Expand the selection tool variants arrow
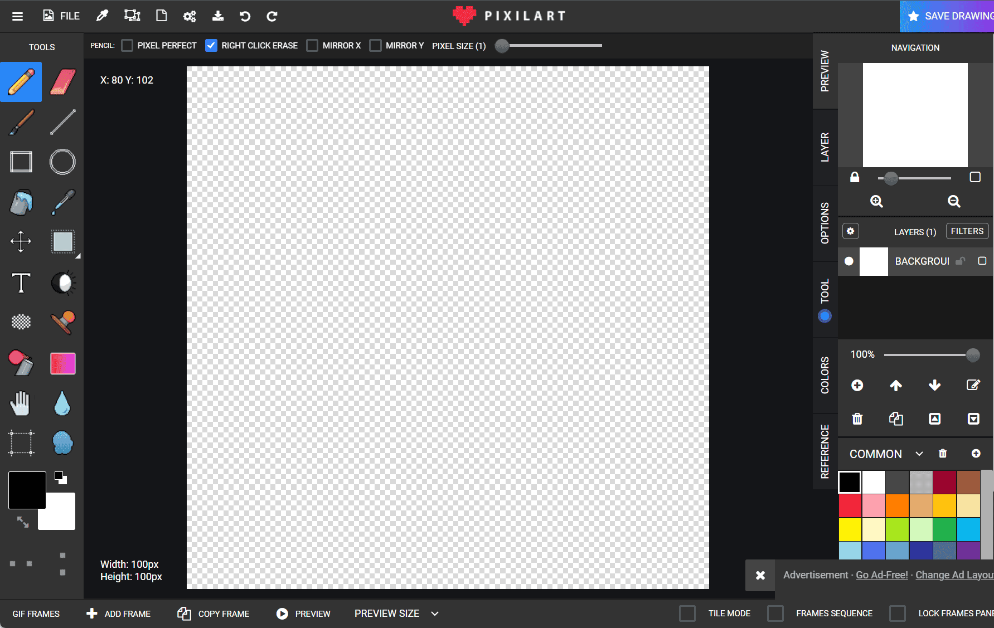Image resolution: width=994 pixels, height=628 pixels. 77,255
